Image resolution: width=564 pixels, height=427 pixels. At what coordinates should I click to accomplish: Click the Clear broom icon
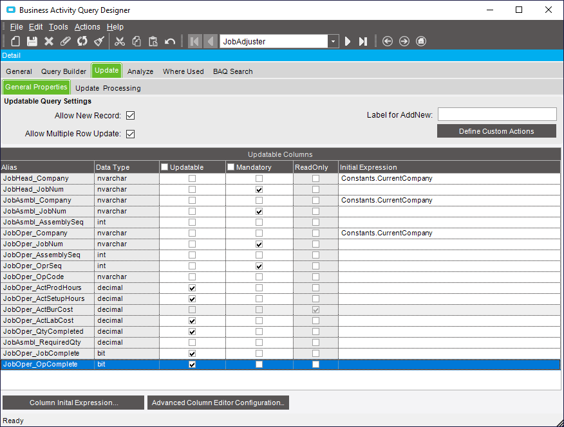coord(99,41)
